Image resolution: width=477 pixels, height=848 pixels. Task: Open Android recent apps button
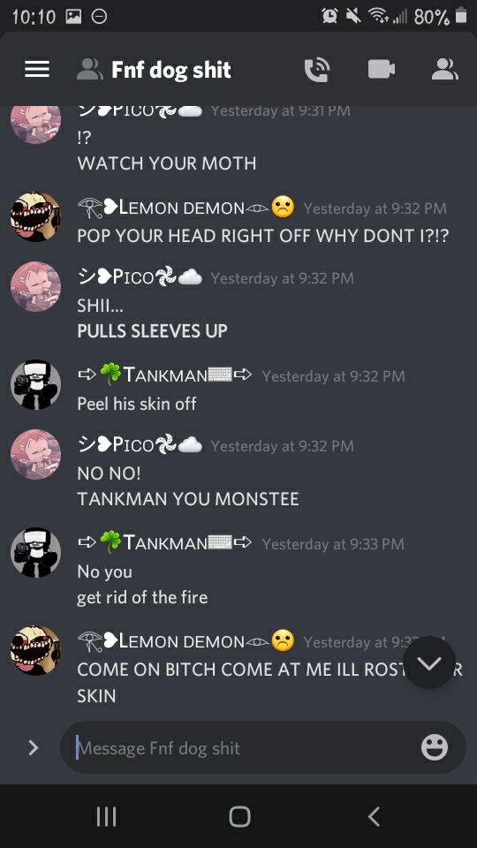pyautogui.click(x=106, y=816)
